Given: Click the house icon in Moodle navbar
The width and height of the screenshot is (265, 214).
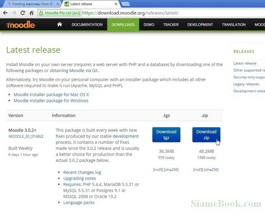Looking at the screenshot, I should coord(59,25).
